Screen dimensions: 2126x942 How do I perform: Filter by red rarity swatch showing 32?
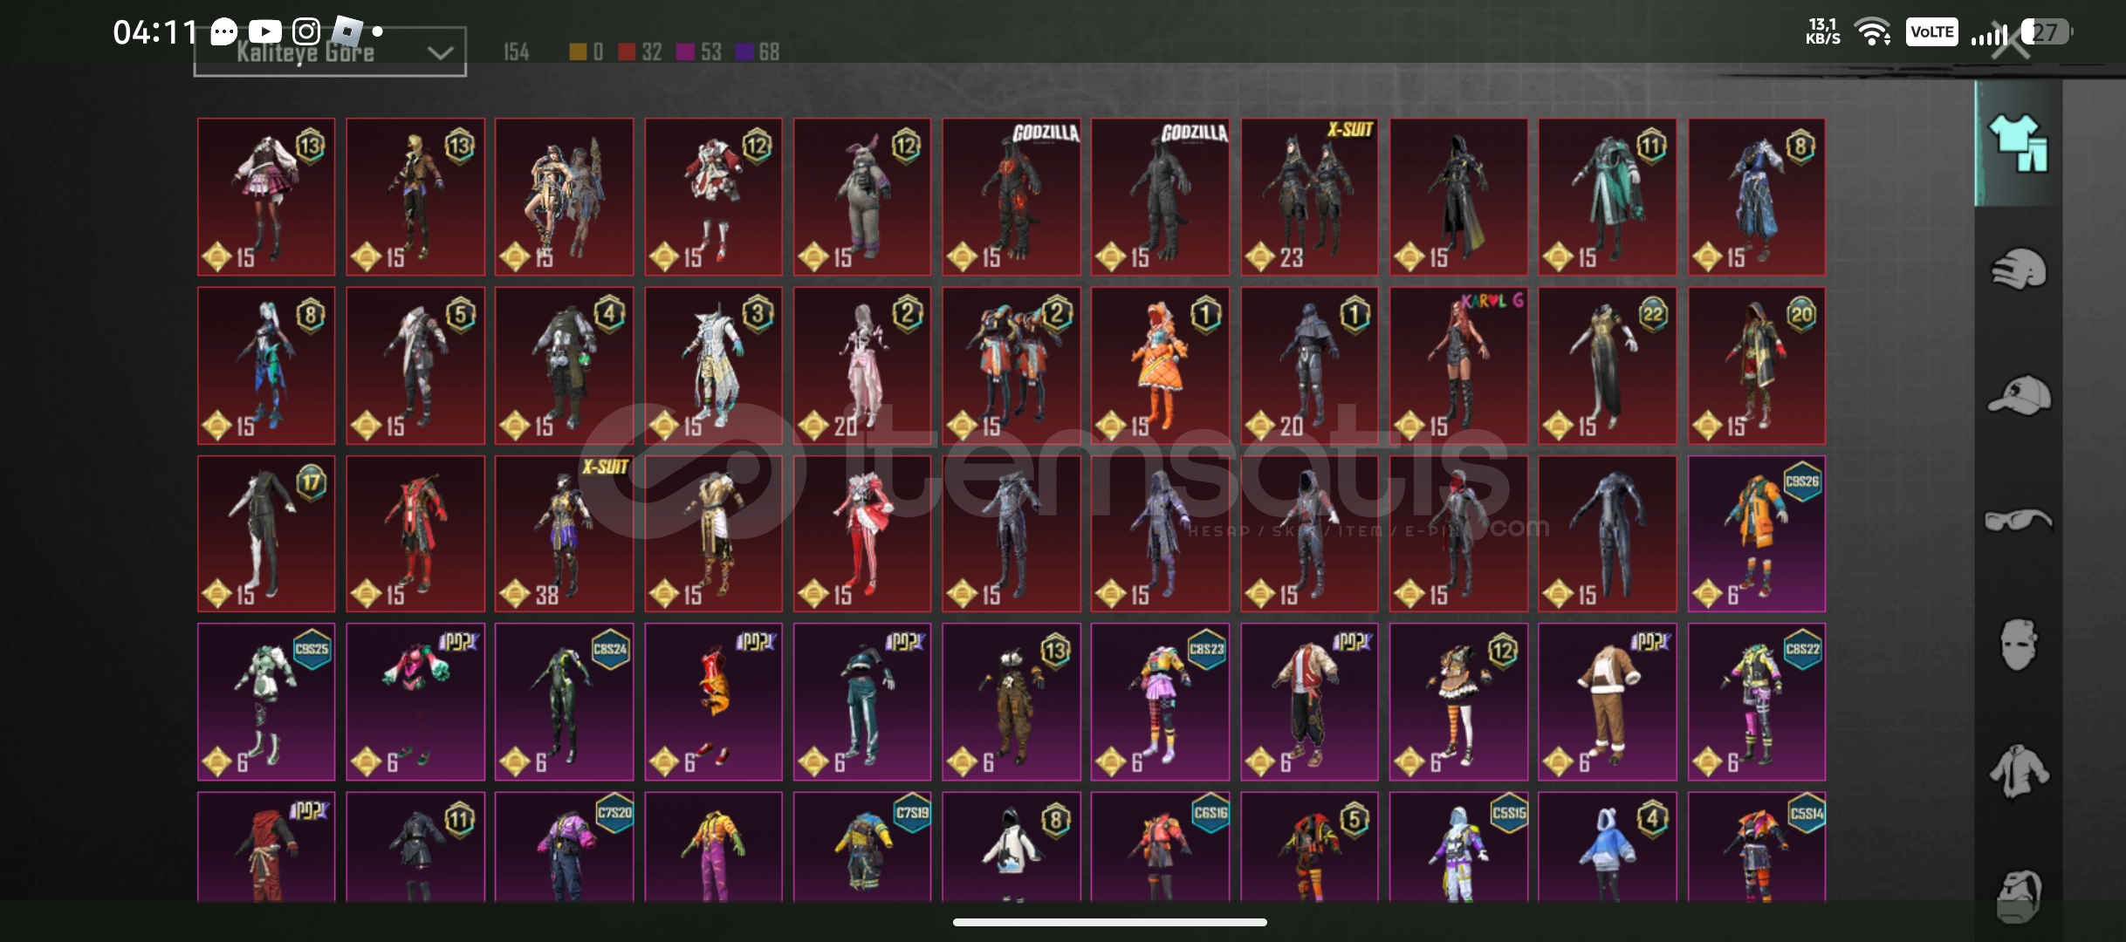(x=627, y=52)
